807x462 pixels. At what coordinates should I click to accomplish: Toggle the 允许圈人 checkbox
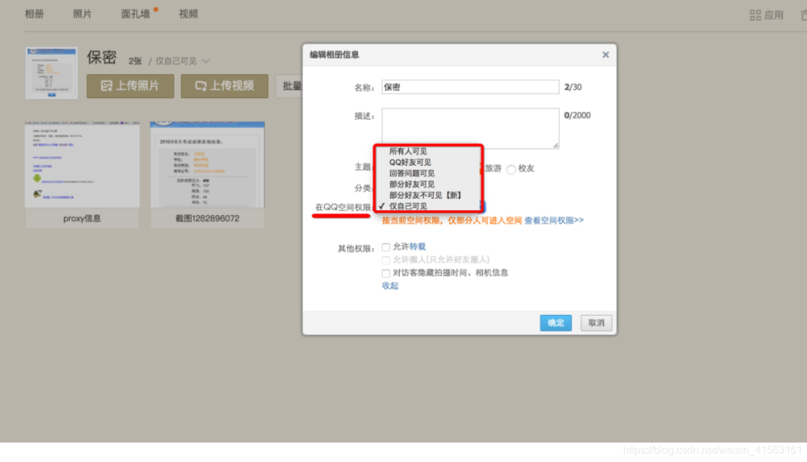386,260
